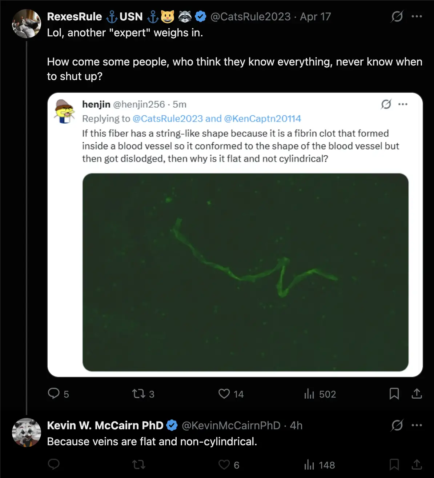Open @CatsRule2023 mention link in quoted tweet
Image resolution: width=434 pixels, height=478 pixels.
click(168, 119)
